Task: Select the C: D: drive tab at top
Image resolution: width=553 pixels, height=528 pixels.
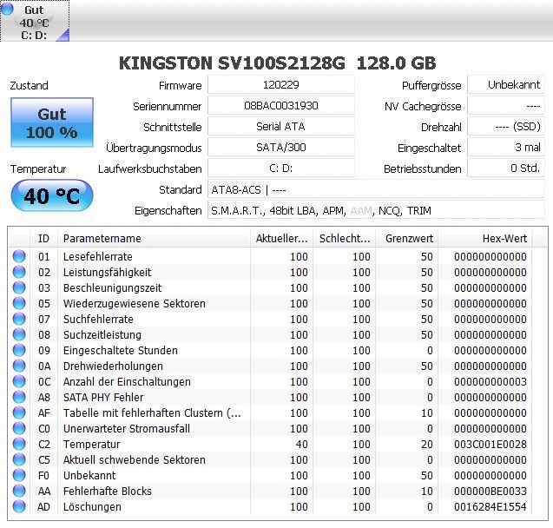Action: pyautogui.click(x=35, y=21)
